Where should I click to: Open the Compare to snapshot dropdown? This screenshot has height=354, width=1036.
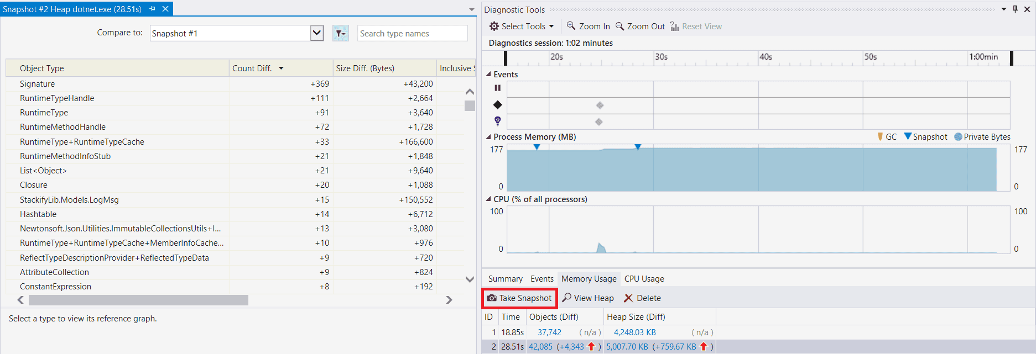[x=316, y=33]
